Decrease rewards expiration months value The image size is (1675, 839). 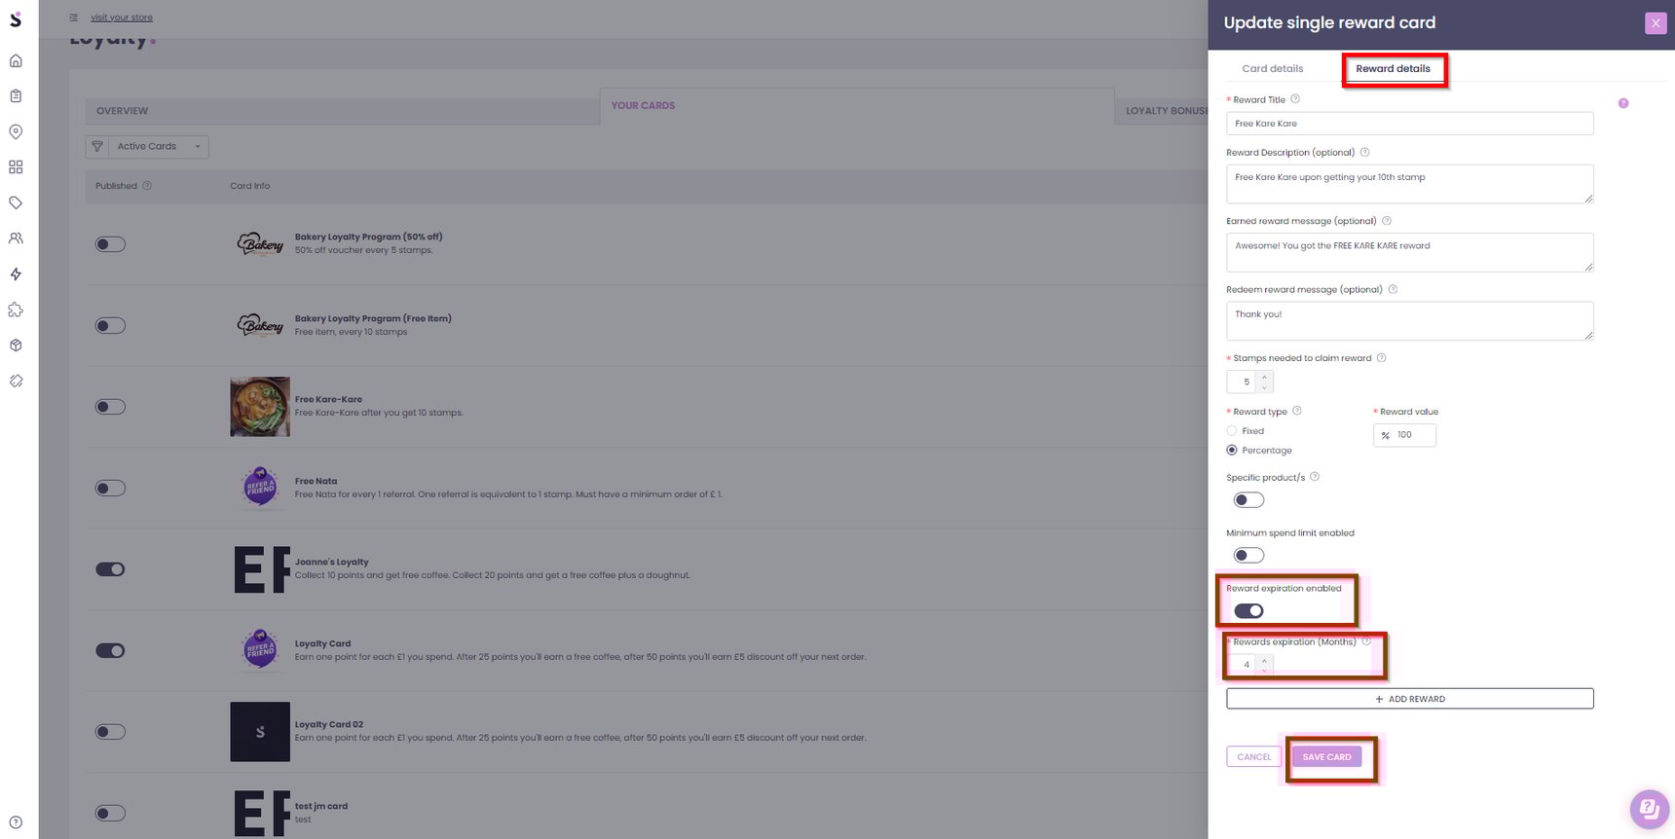click(x=1264, y=670)
